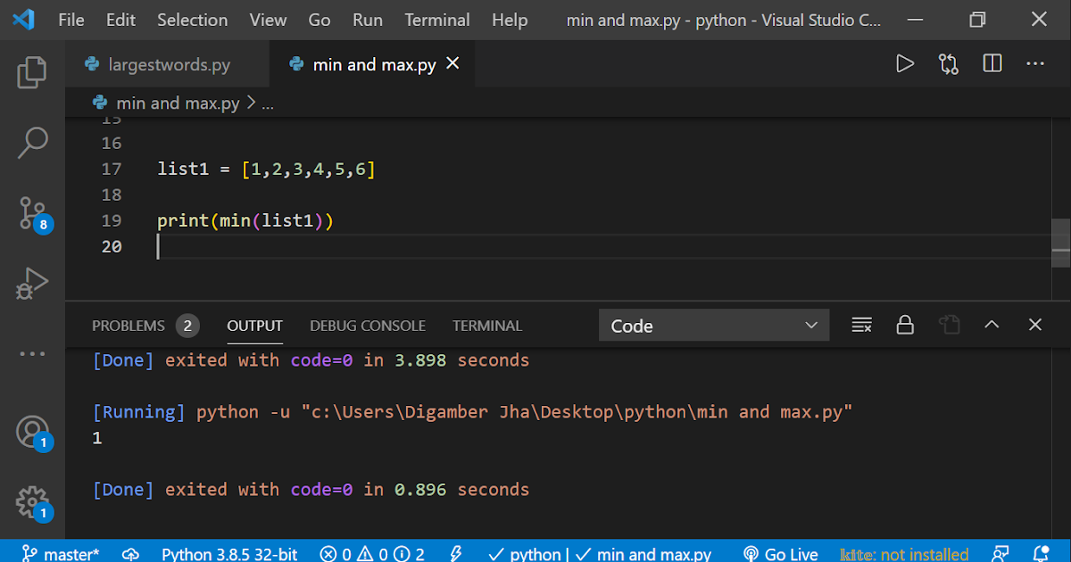Open the Terminal menu
Screen dimensions: 1071x562
point(436,20)
